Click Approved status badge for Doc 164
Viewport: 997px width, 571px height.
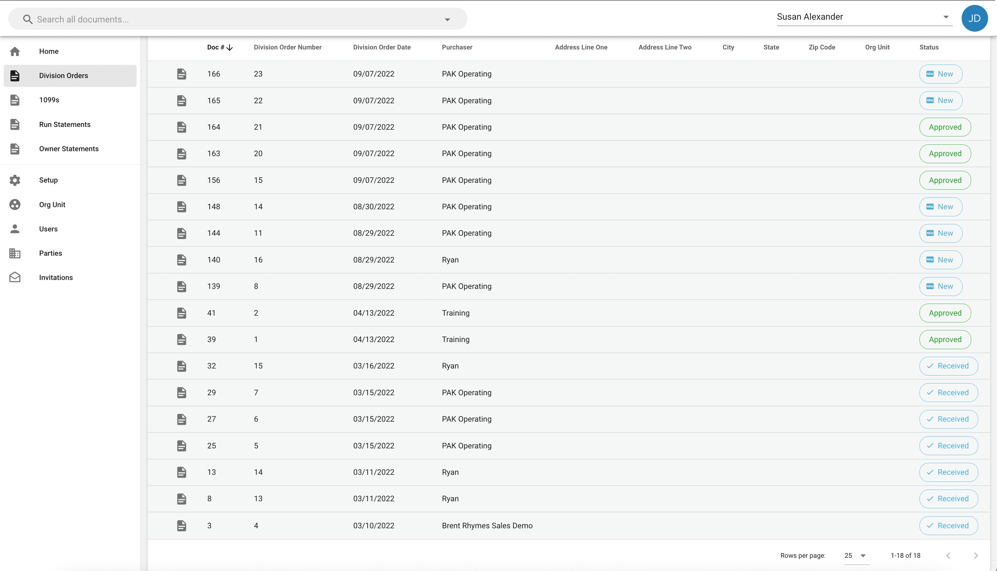[x=945, y=127]
